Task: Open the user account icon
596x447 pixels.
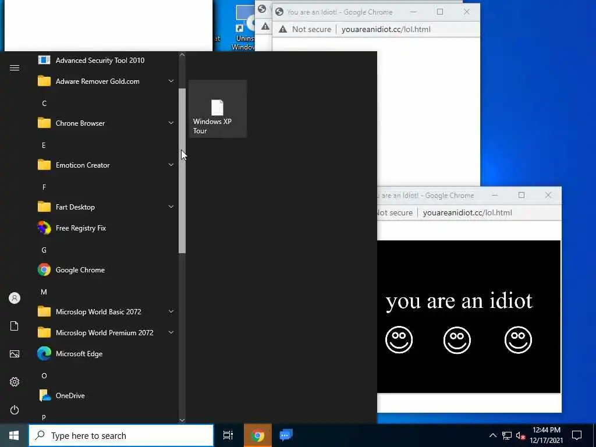Action: pos(15,298)
